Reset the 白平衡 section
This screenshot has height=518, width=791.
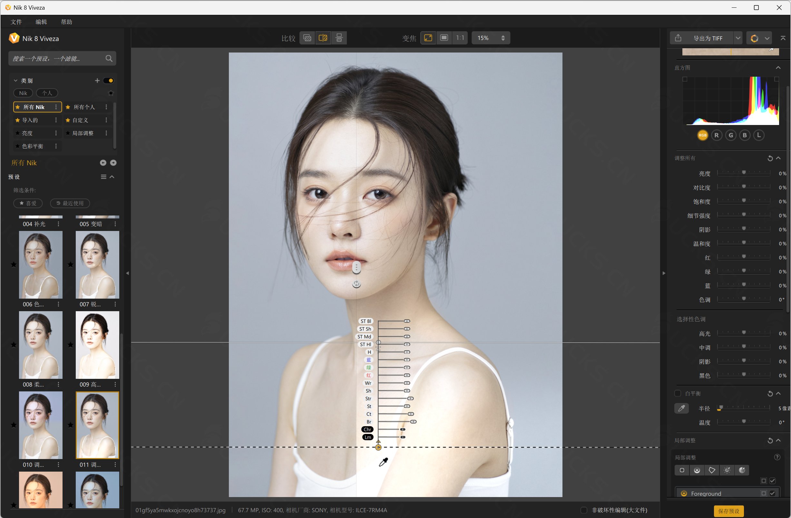[770, 394]
